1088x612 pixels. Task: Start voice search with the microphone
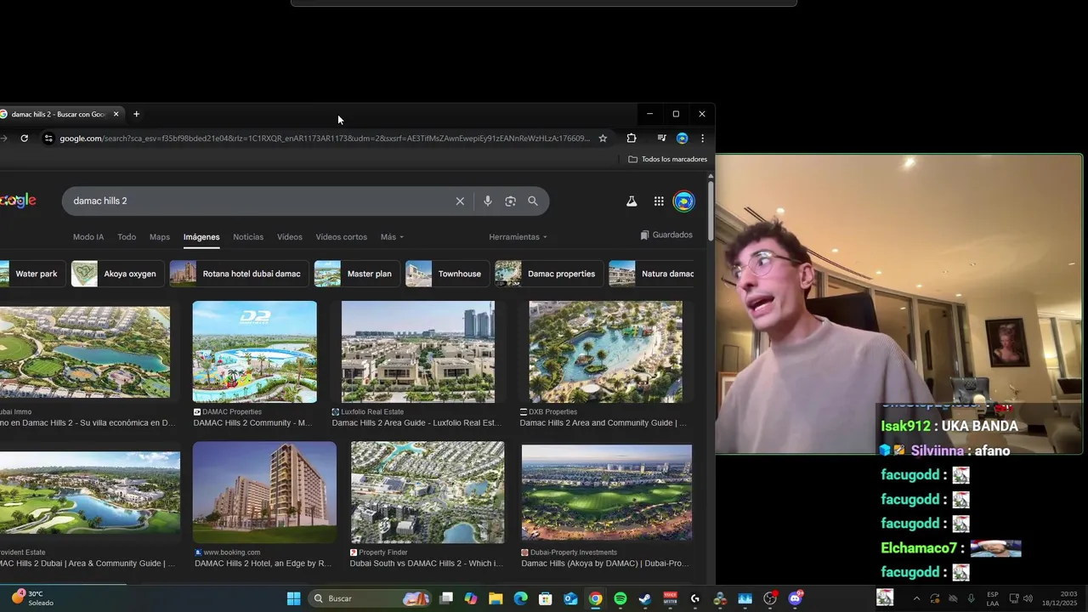(487, 201)
